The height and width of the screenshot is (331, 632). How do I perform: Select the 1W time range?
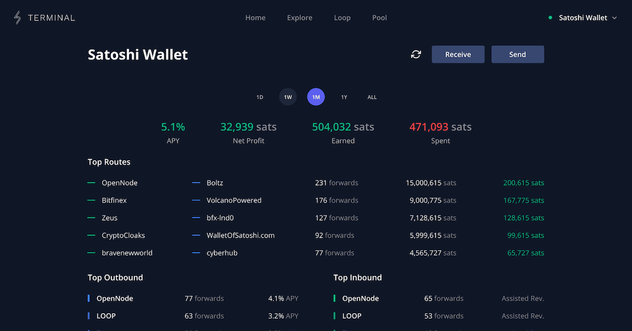(288, 97)
